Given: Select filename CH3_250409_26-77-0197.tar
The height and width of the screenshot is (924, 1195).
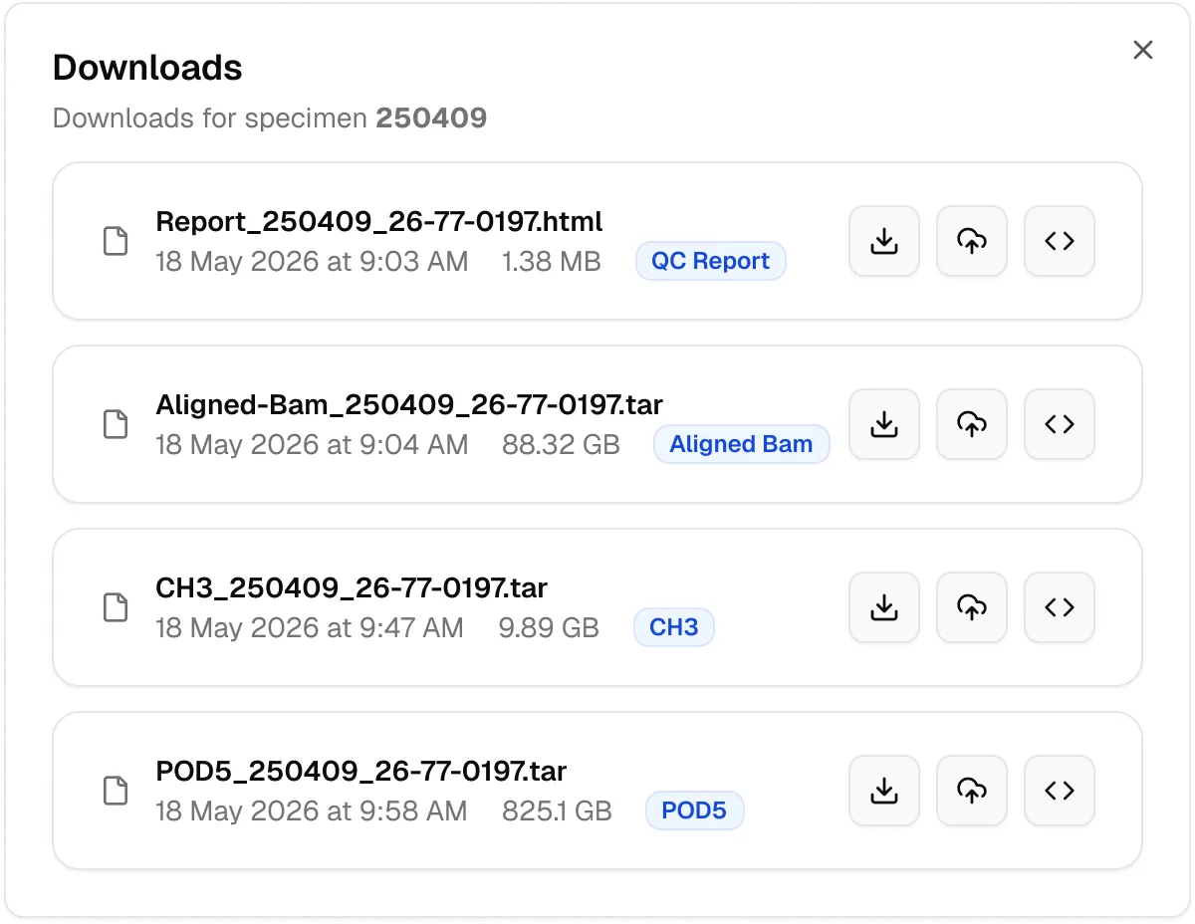Looking at the screenshot, I should click(352, 587).
